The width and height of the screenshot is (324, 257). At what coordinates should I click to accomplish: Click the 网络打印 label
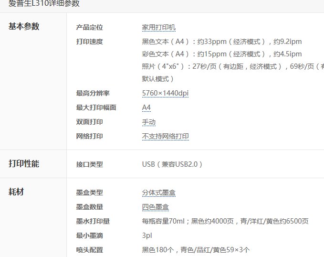(x=90, y=136)
